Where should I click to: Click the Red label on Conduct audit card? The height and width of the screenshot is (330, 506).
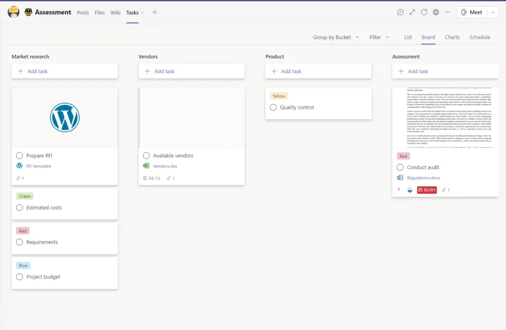point(403,156)
